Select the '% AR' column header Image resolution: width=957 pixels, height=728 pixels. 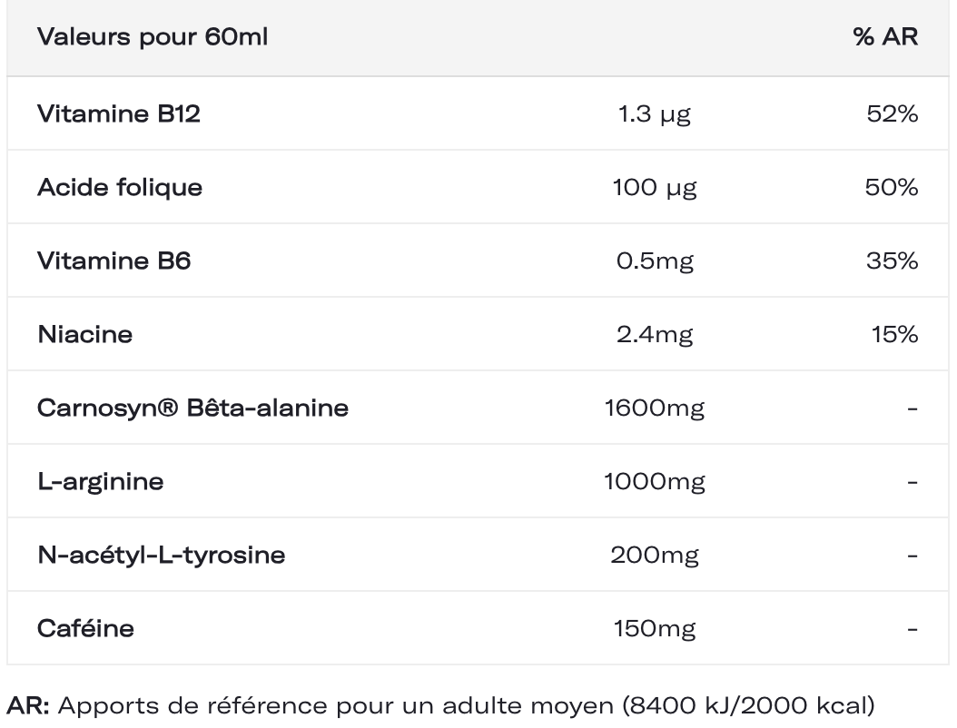point(885,37)
